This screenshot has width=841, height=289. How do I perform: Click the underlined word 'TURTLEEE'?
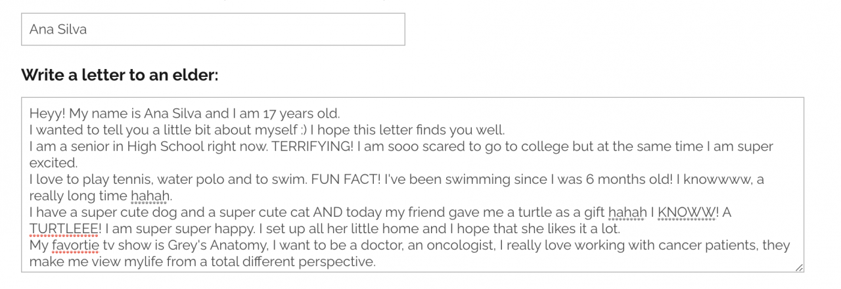(65, 229)
